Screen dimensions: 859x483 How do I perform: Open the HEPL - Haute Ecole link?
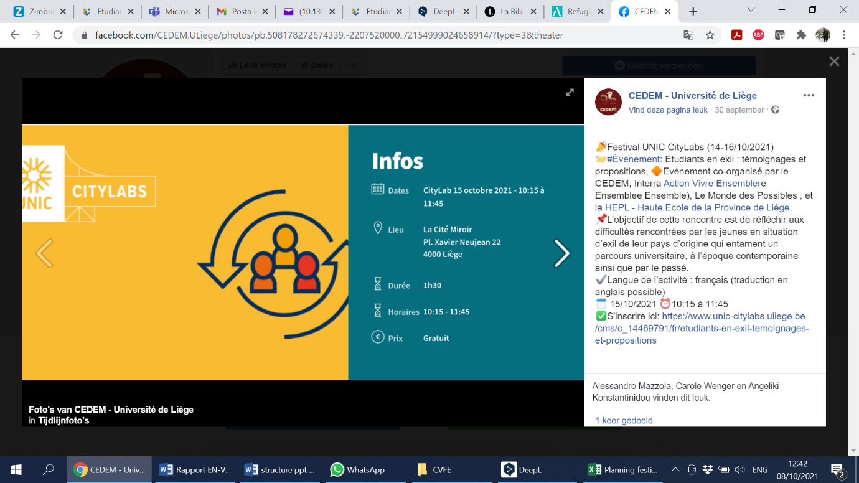point(697,208)
